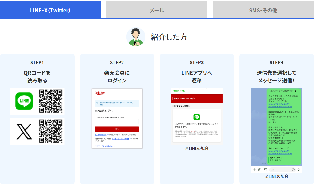The image size is (318, 186).
Task: Click the 紹介した方 avatar icon
Action: pyautogui.click(x=136, y=37)
